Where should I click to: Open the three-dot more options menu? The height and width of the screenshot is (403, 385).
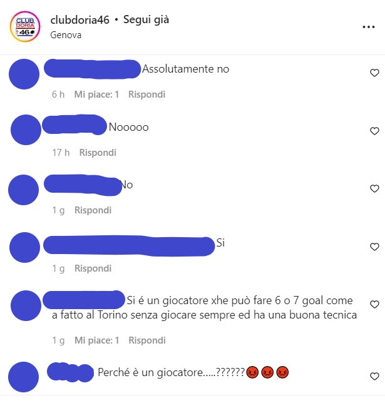tap(369, 27)
